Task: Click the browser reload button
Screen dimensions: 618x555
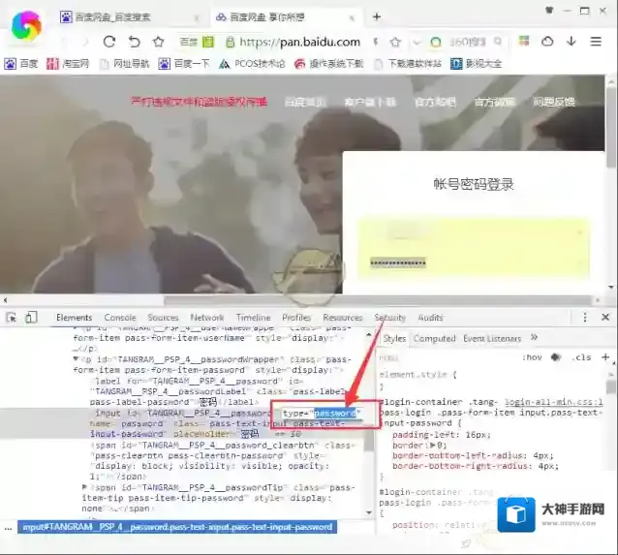Action: [109, 42]
